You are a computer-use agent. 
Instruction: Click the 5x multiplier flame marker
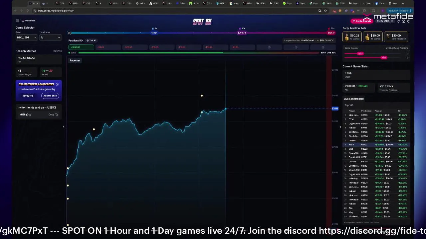coord(154,29)
